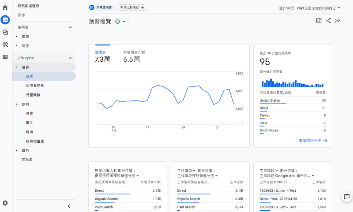Expand the 客層 tree item
The width and height of the screenshot is (353, 212).
16,37
